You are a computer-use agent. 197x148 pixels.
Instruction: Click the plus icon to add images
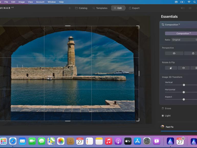(70, 8)
